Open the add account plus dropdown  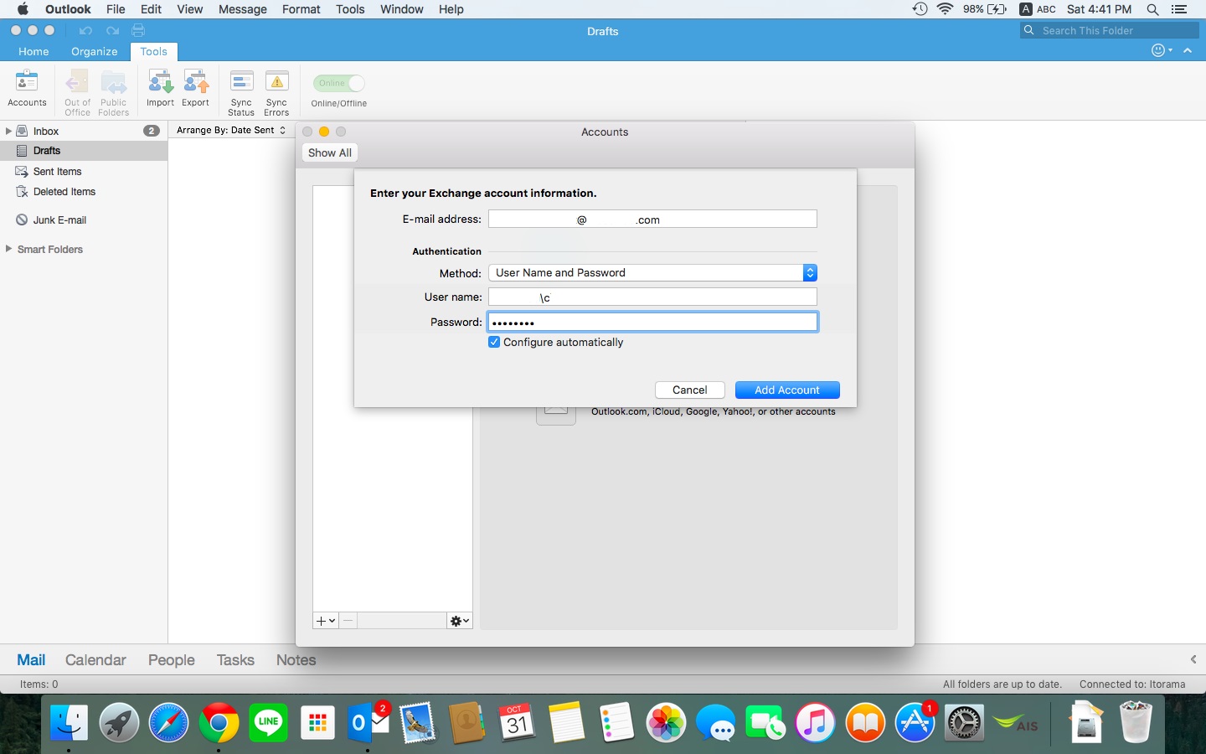325,621
